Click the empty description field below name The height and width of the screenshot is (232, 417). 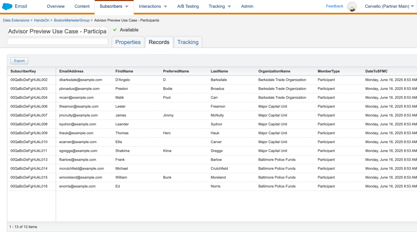pyautogui.click(x=57, y=41)
